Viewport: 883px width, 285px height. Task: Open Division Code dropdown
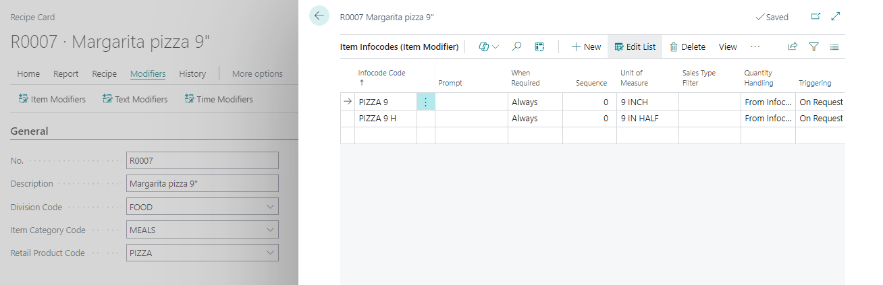coord(271,208)
